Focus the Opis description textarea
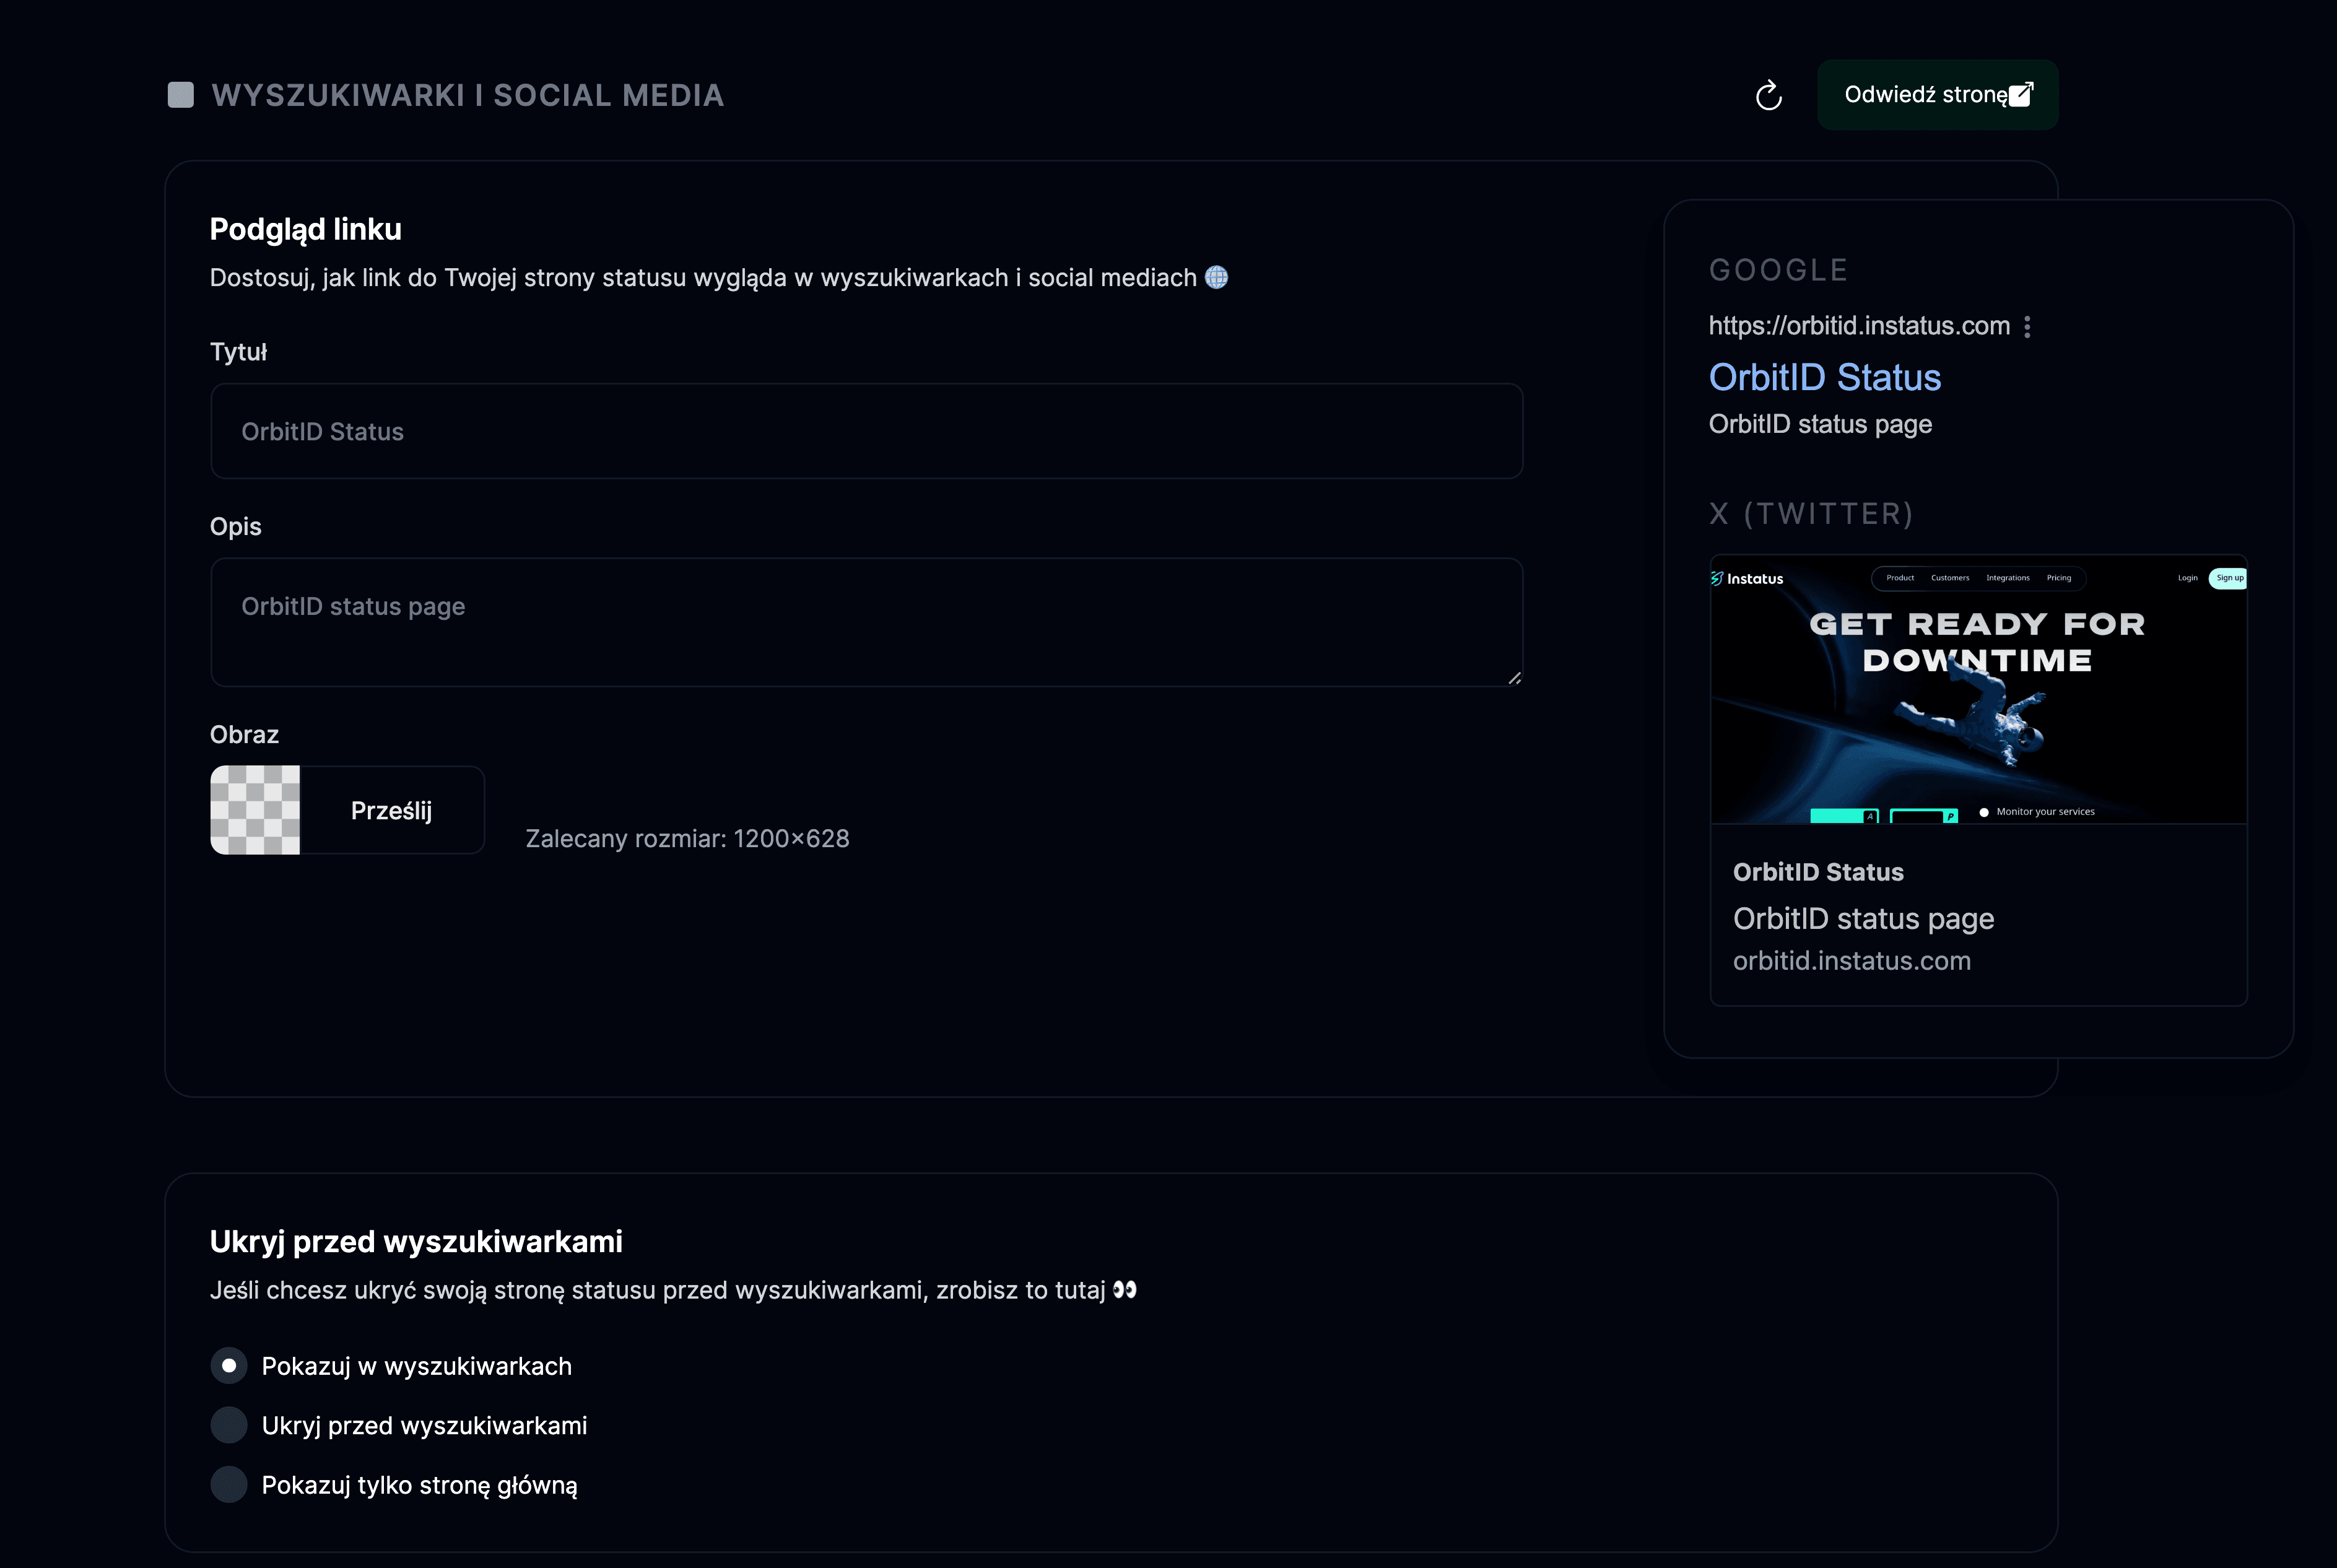Screen dimensions: 2337x1568 pos(867,622)
